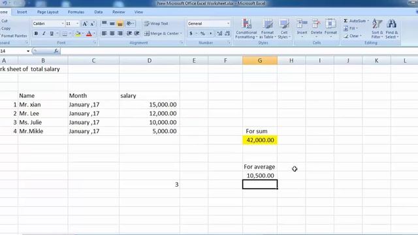
Task: Select the yellow 42,000.00 cell
Action: click(x=260, y=140)
